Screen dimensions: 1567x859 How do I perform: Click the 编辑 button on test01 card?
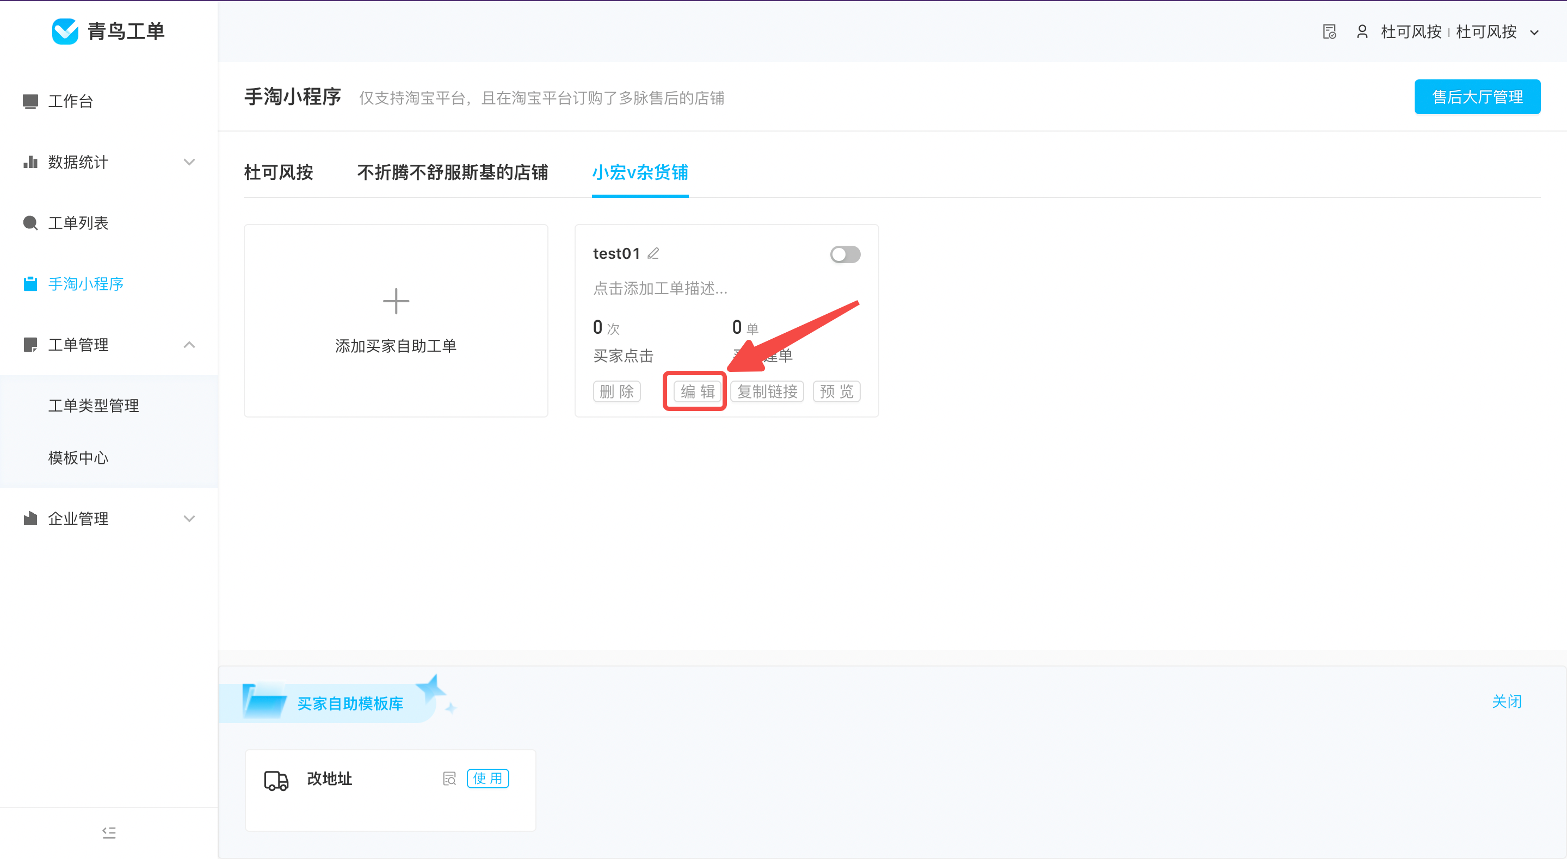pos(697,391)
